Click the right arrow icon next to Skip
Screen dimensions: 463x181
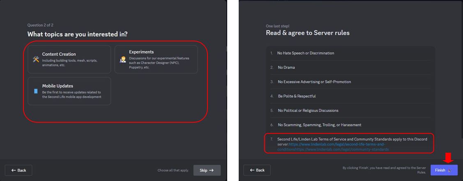(x=212, y=170)
